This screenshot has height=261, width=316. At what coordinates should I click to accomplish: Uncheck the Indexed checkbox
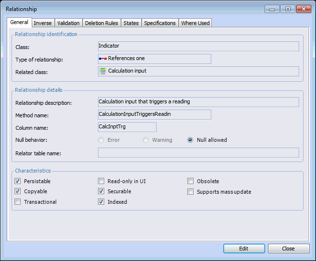(101, 202)
